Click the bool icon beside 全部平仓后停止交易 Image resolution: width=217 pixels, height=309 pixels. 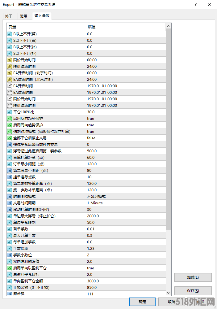tap(10, 138)
